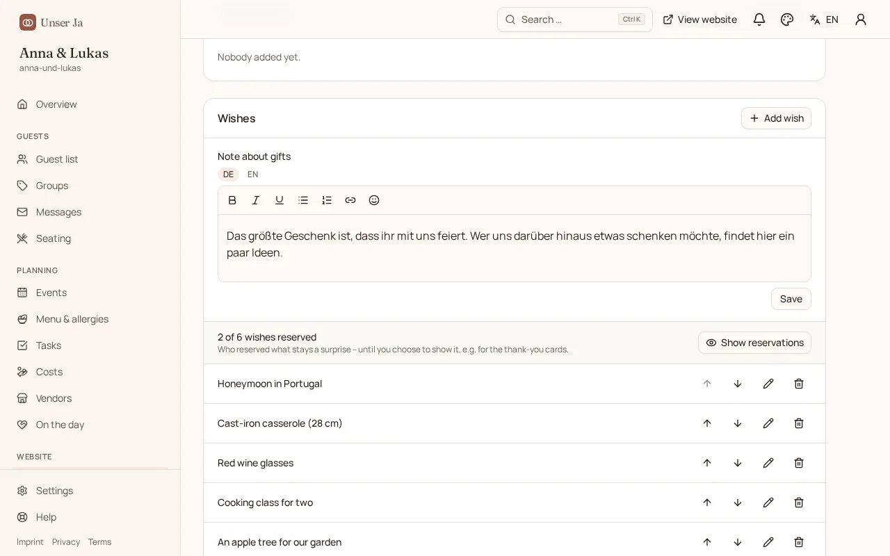This screenshot has width=890, height=556.
Task: Click the Add wish button
Action: coord(776,118)
